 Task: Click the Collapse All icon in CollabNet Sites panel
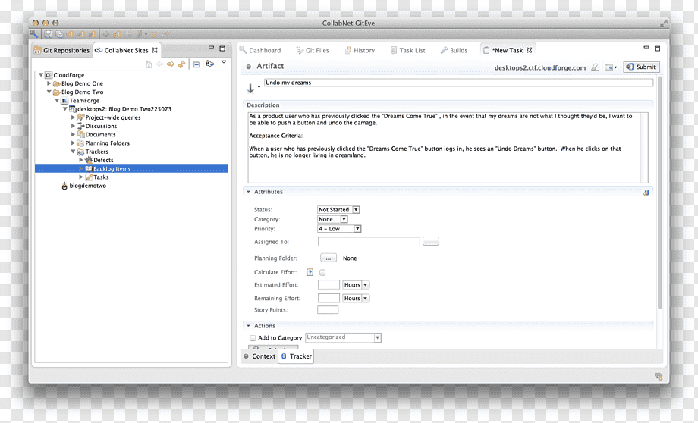click(196, 64)
